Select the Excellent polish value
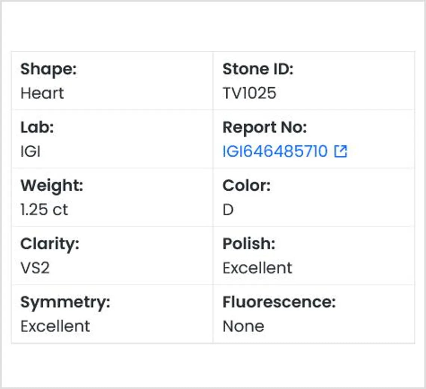The image size is (426, 389). click(x=257, y=268)
